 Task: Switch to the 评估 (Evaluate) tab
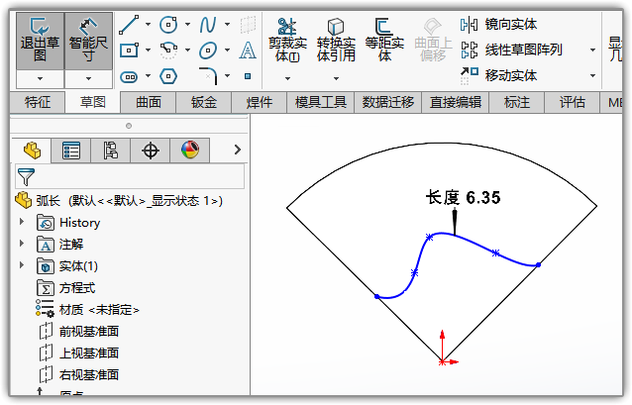tap(573, 102)
